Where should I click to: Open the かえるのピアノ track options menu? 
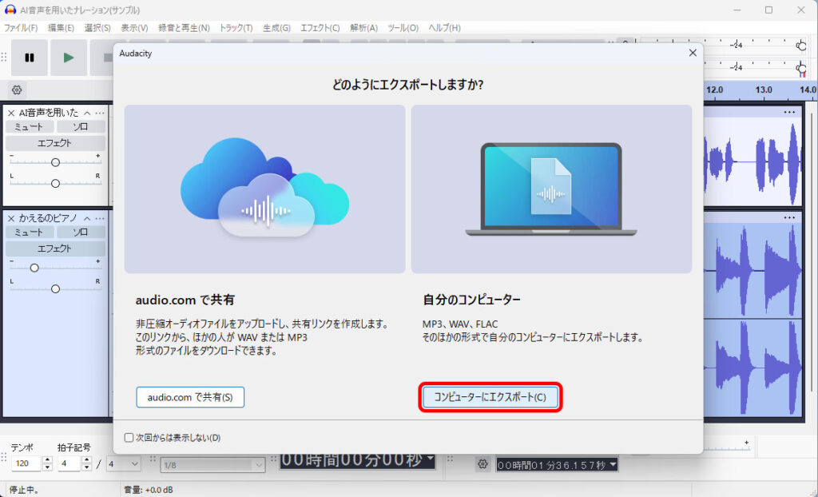pyautogui.click(x=100, y=218)
